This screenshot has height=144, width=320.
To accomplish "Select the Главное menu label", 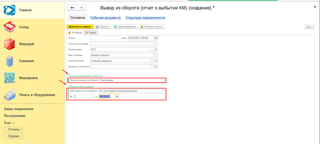I will click(x=26, y=10).
